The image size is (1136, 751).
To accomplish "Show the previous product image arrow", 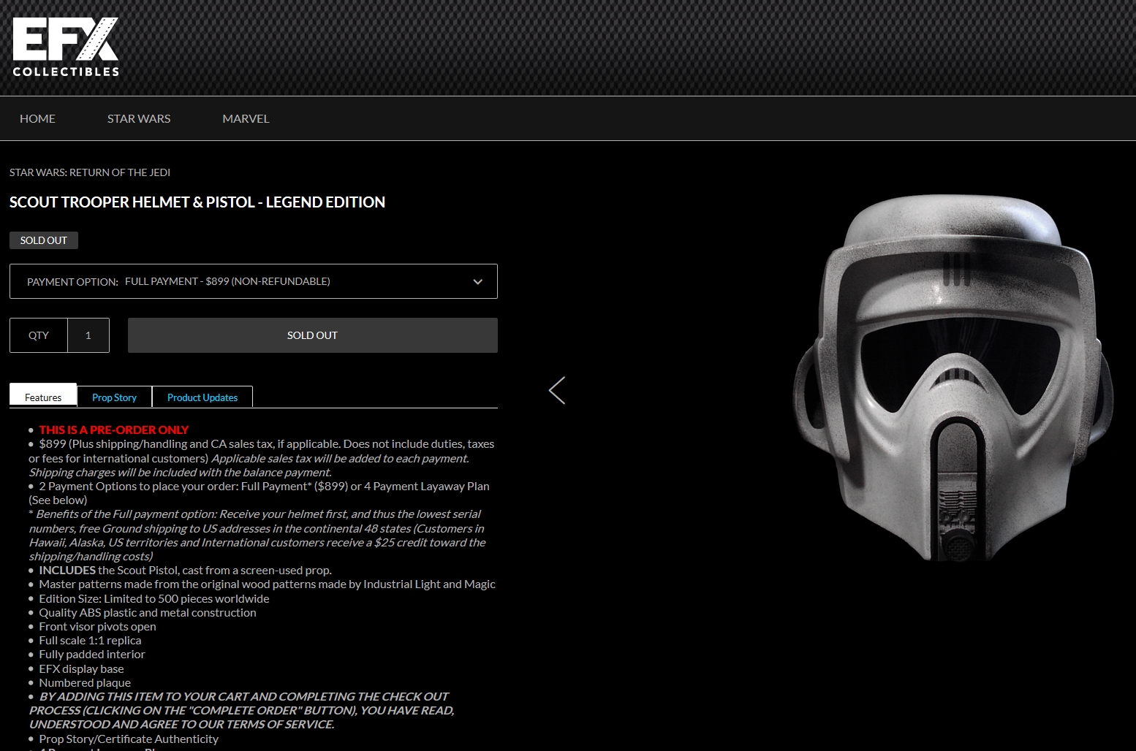I will pos(557,391).
